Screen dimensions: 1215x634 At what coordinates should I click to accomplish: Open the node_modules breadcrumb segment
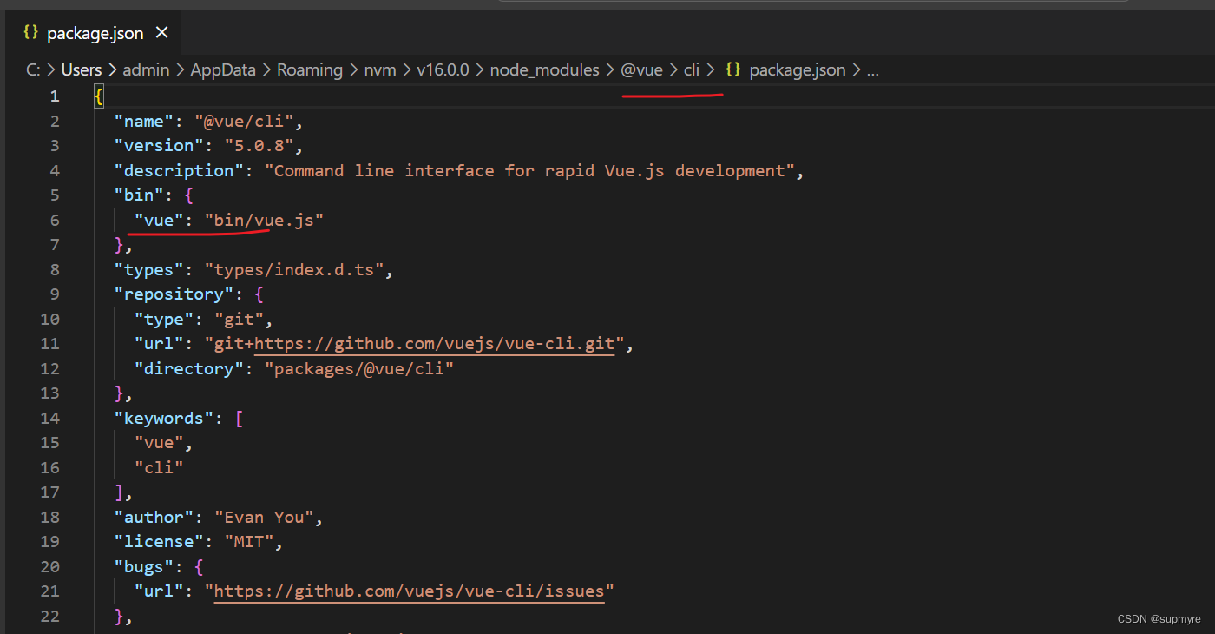click(x=544, y=70)
